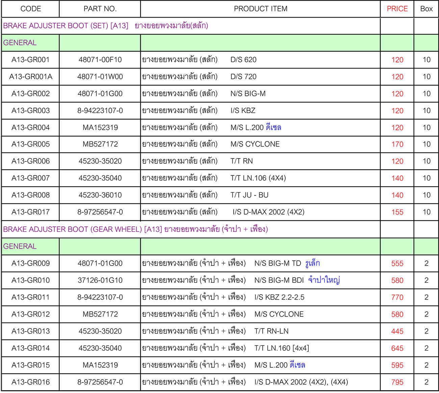Click price 555 in A13-GR009 row

(397, 263)
